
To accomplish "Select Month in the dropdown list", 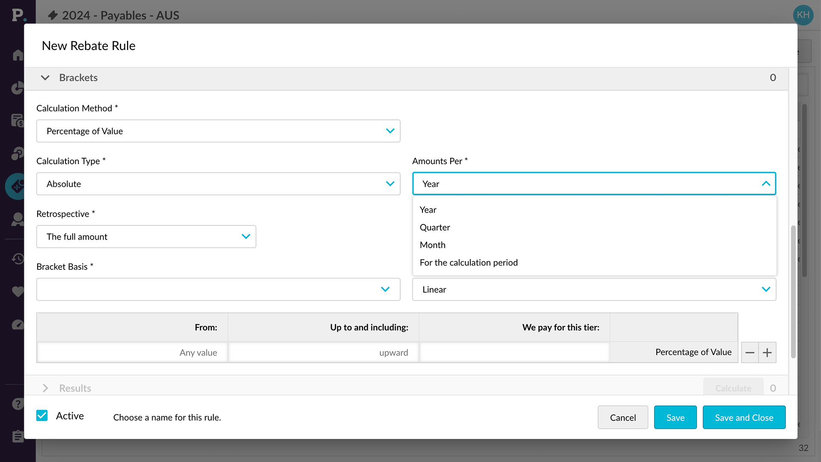I will click(433, 245).
